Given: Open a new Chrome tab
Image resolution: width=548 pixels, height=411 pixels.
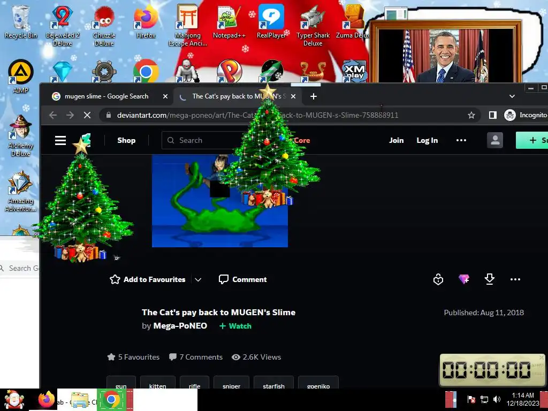Looking at the screenshot, I should tap(314, 96).
